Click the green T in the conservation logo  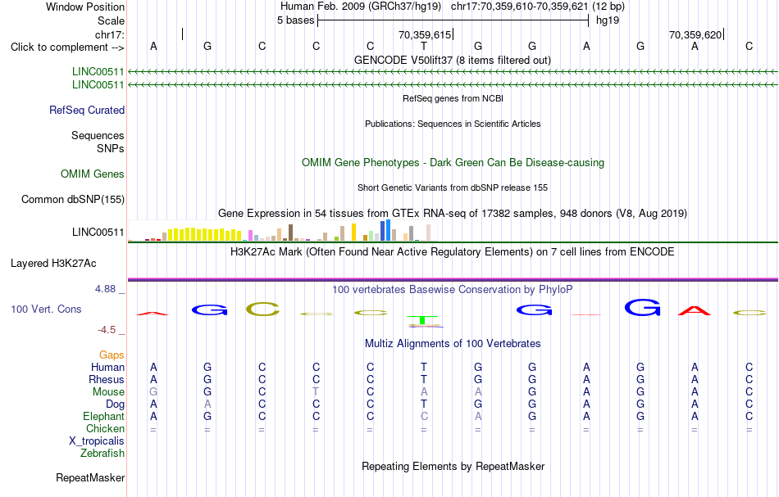(422, 320)
